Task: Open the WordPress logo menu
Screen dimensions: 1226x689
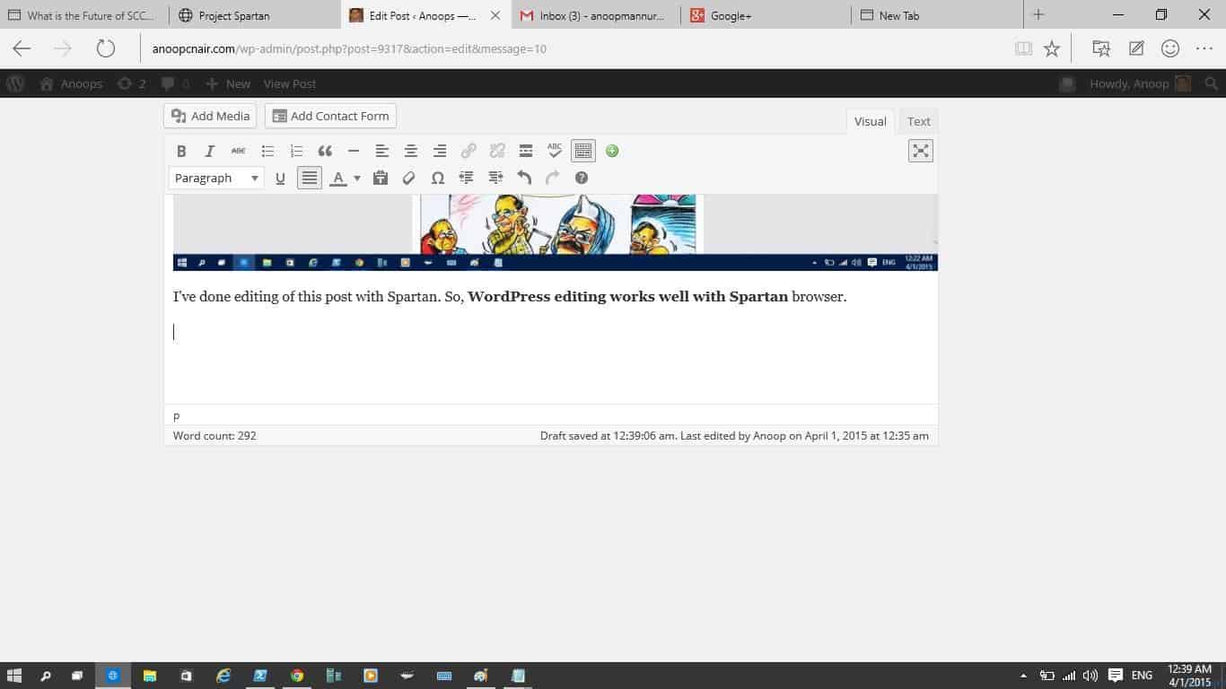Action: 15,83
